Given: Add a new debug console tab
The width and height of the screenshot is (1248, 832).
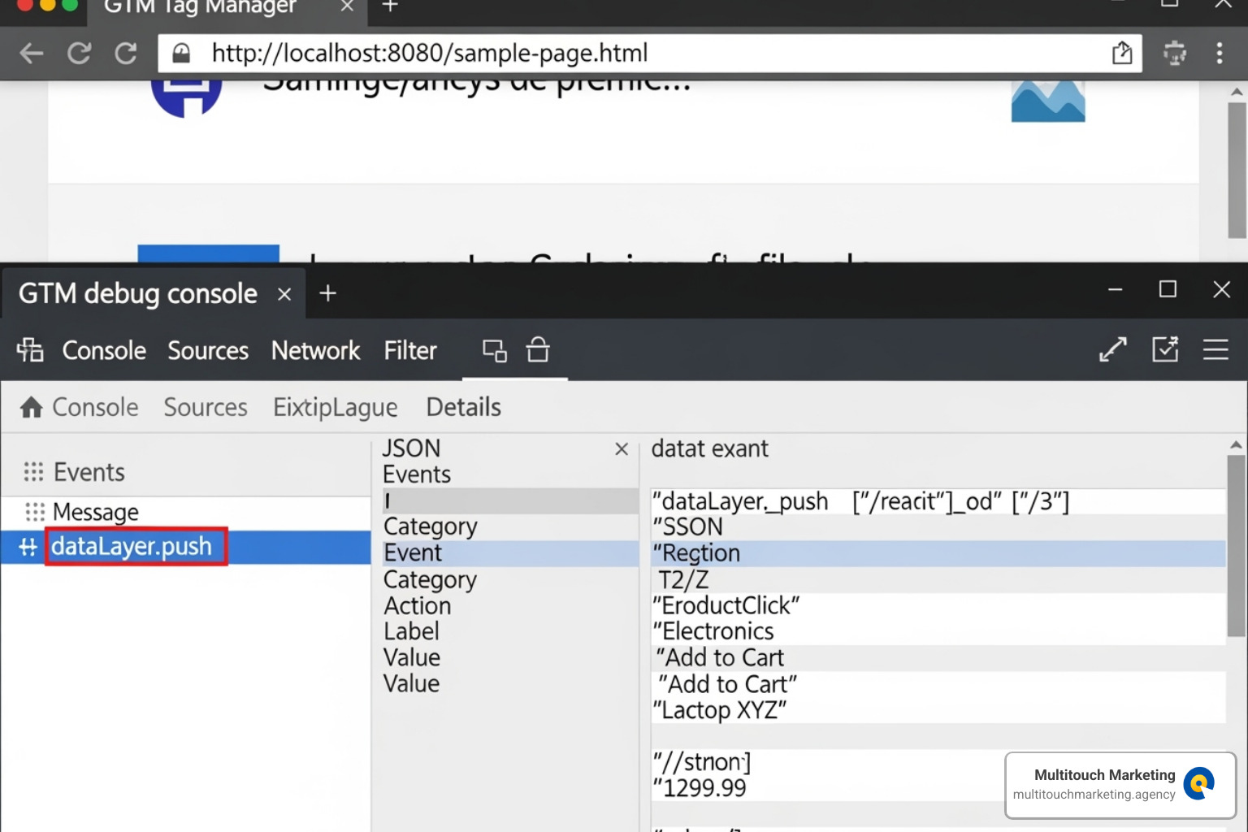Looking at the screenshot, I should pyautogui.click(x=327, y=293).
